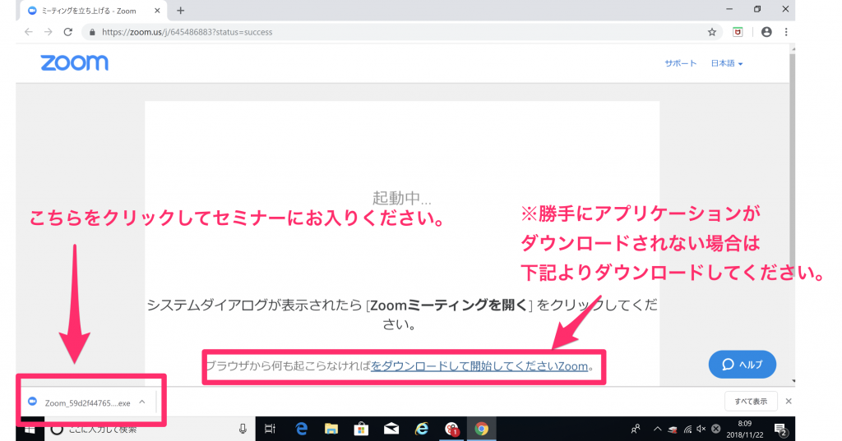The image size is (842, 441).
Task: Open the Chrome profile account icon
Action: [766, 32]
